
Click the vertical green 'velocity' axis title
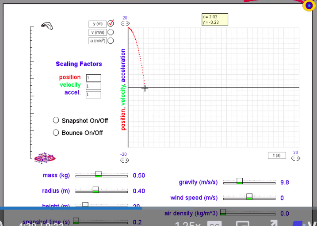click(x=123, y=95)
